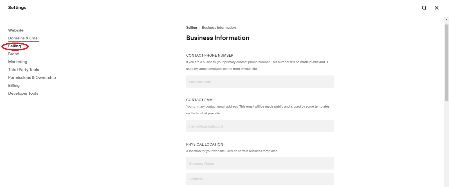Select Selling in the settings sidebar
This screenshot has width=449, height=187.
point(14,46)
